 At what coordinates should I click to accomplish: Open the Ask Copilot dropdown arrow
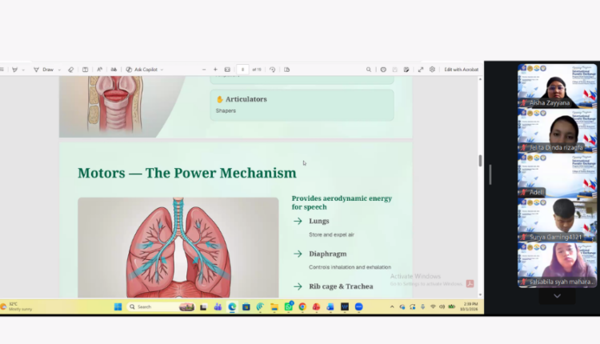click(x=162, y=70)
